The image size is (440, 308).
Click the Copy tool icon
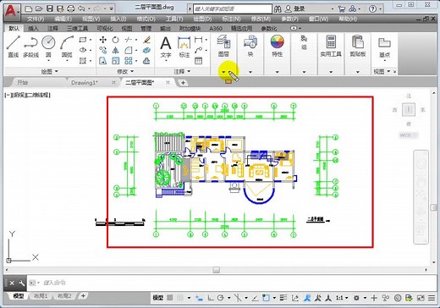click(103, 50)
